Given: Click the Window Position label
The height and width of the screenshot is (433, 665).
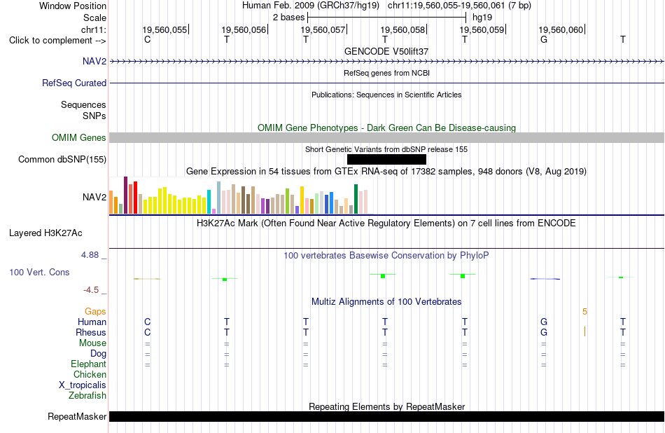Looking at the screenshot, I should point(73,6).
